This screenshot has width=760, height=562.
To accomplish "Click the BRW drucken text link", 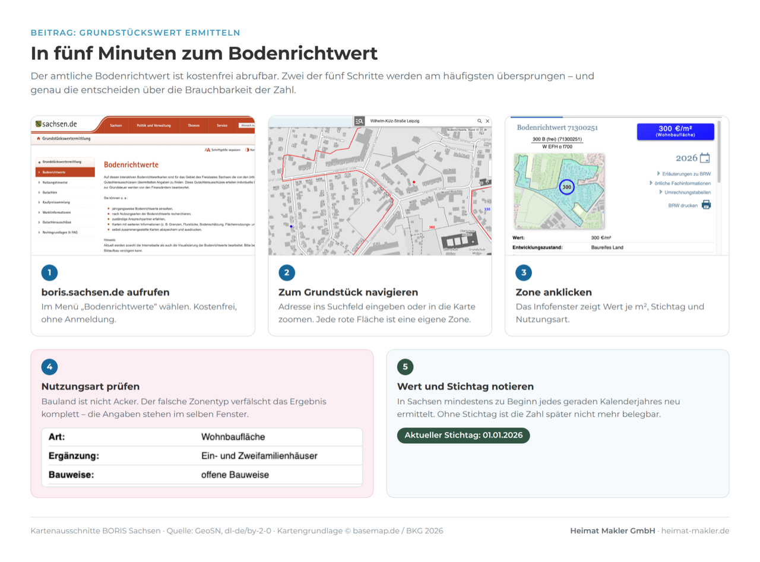I will pos(683,205).
